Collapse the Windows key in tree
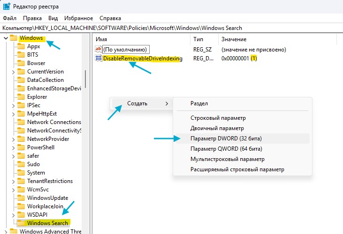Viewport: 343px width, 234px height. pyautogui.click(x=6, y=38)
